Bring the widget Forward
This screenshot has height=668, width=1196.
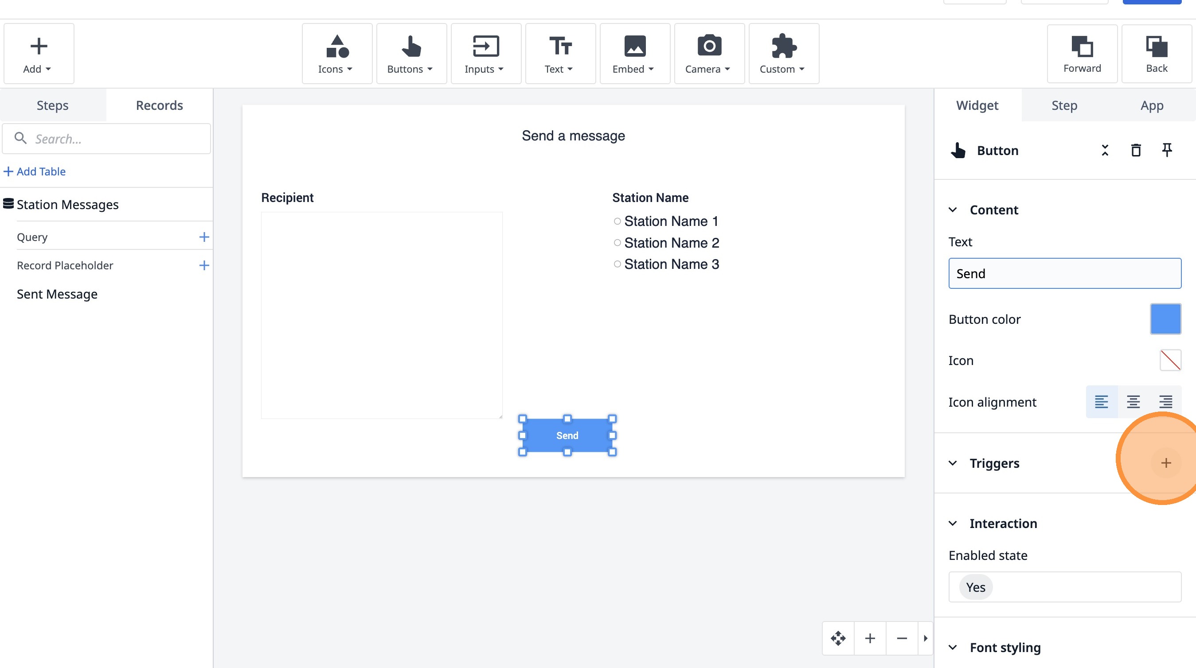click(1082, 54)
